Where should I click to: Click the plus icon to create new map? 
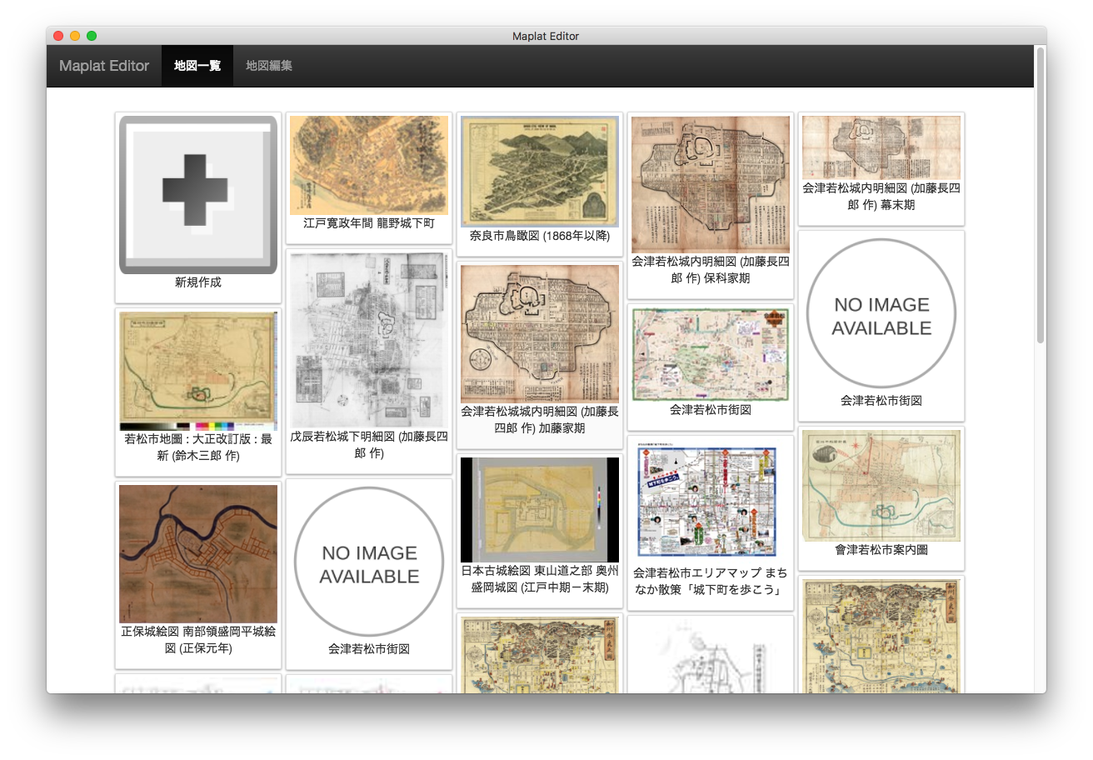point(198,195)
